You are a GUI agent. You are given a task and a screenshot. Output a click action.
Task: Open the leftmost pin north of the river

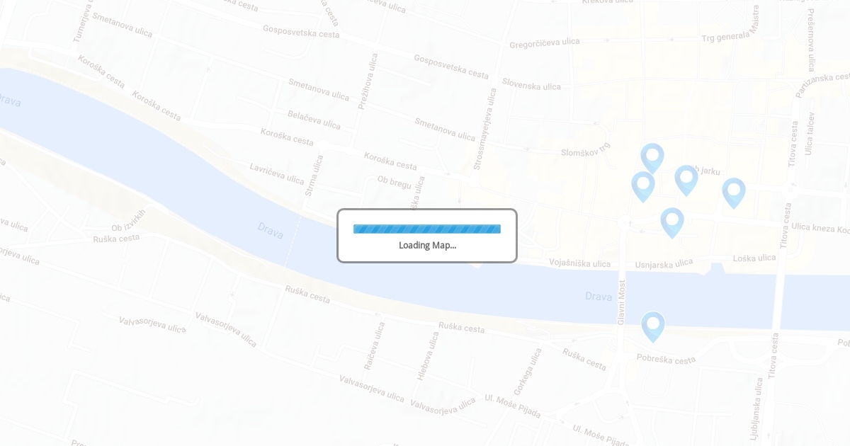[643, 186]
